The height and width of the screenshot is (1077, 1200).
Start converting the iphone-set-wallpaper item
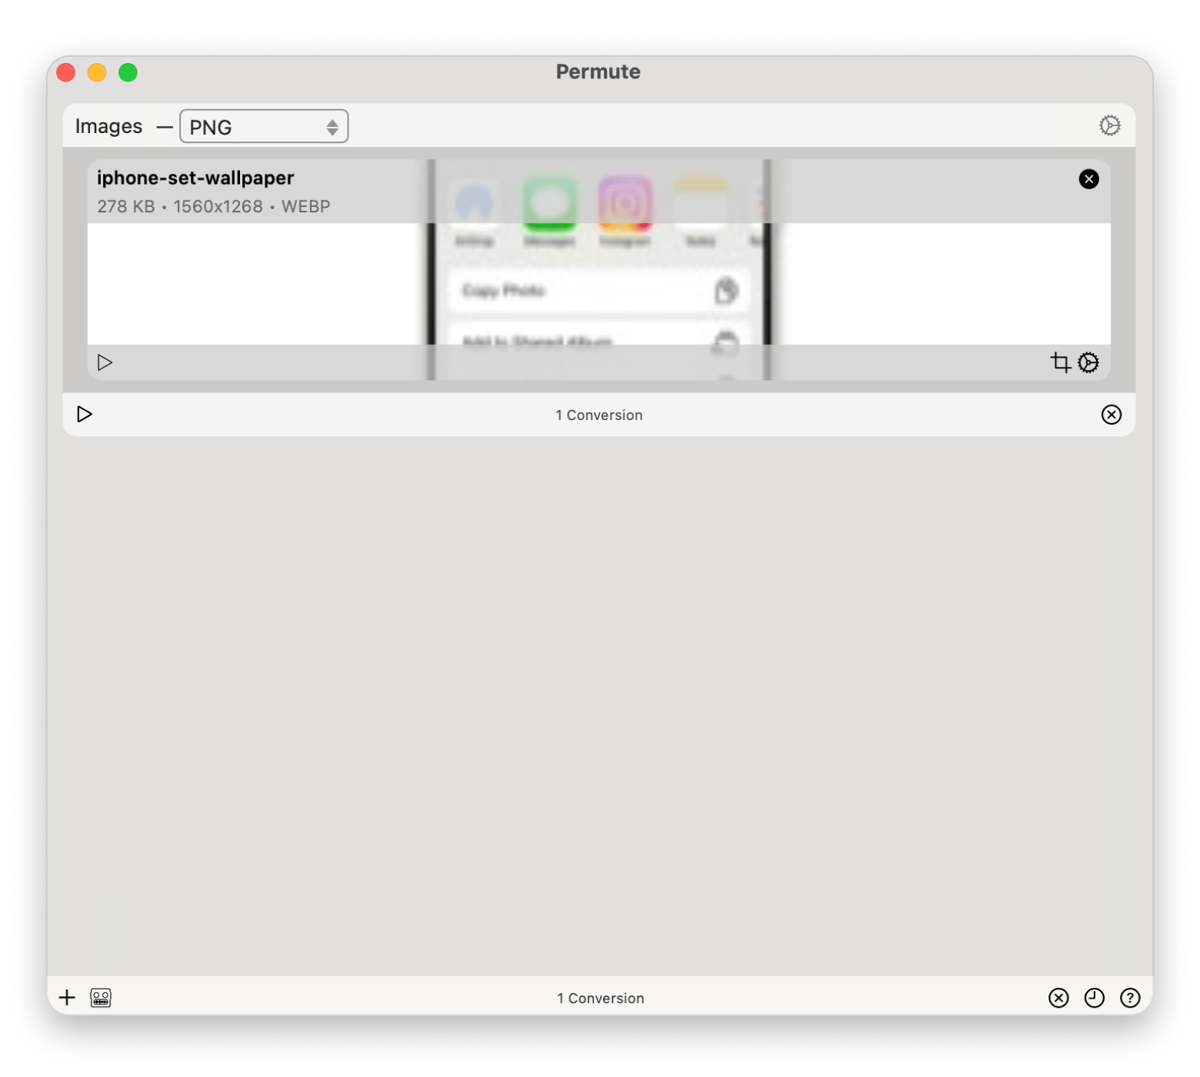tap(105, 362)
